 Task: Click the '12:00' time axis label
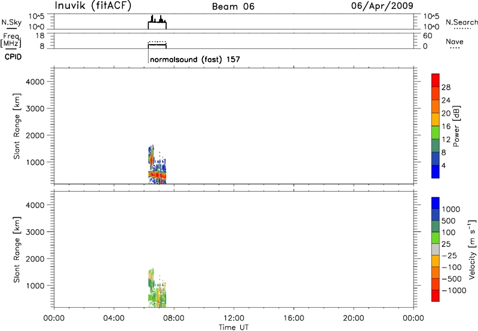pos(234,318)
